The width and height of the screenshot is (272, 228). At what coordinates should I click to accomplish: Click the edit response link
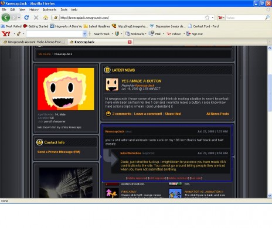point(157,178)
